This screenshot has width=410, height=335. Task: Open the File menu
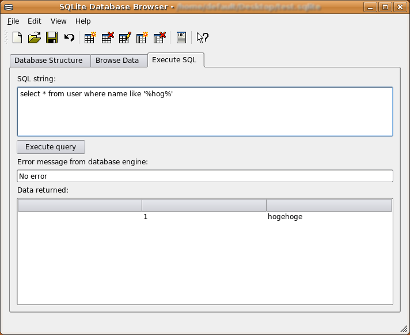point(13,21)
